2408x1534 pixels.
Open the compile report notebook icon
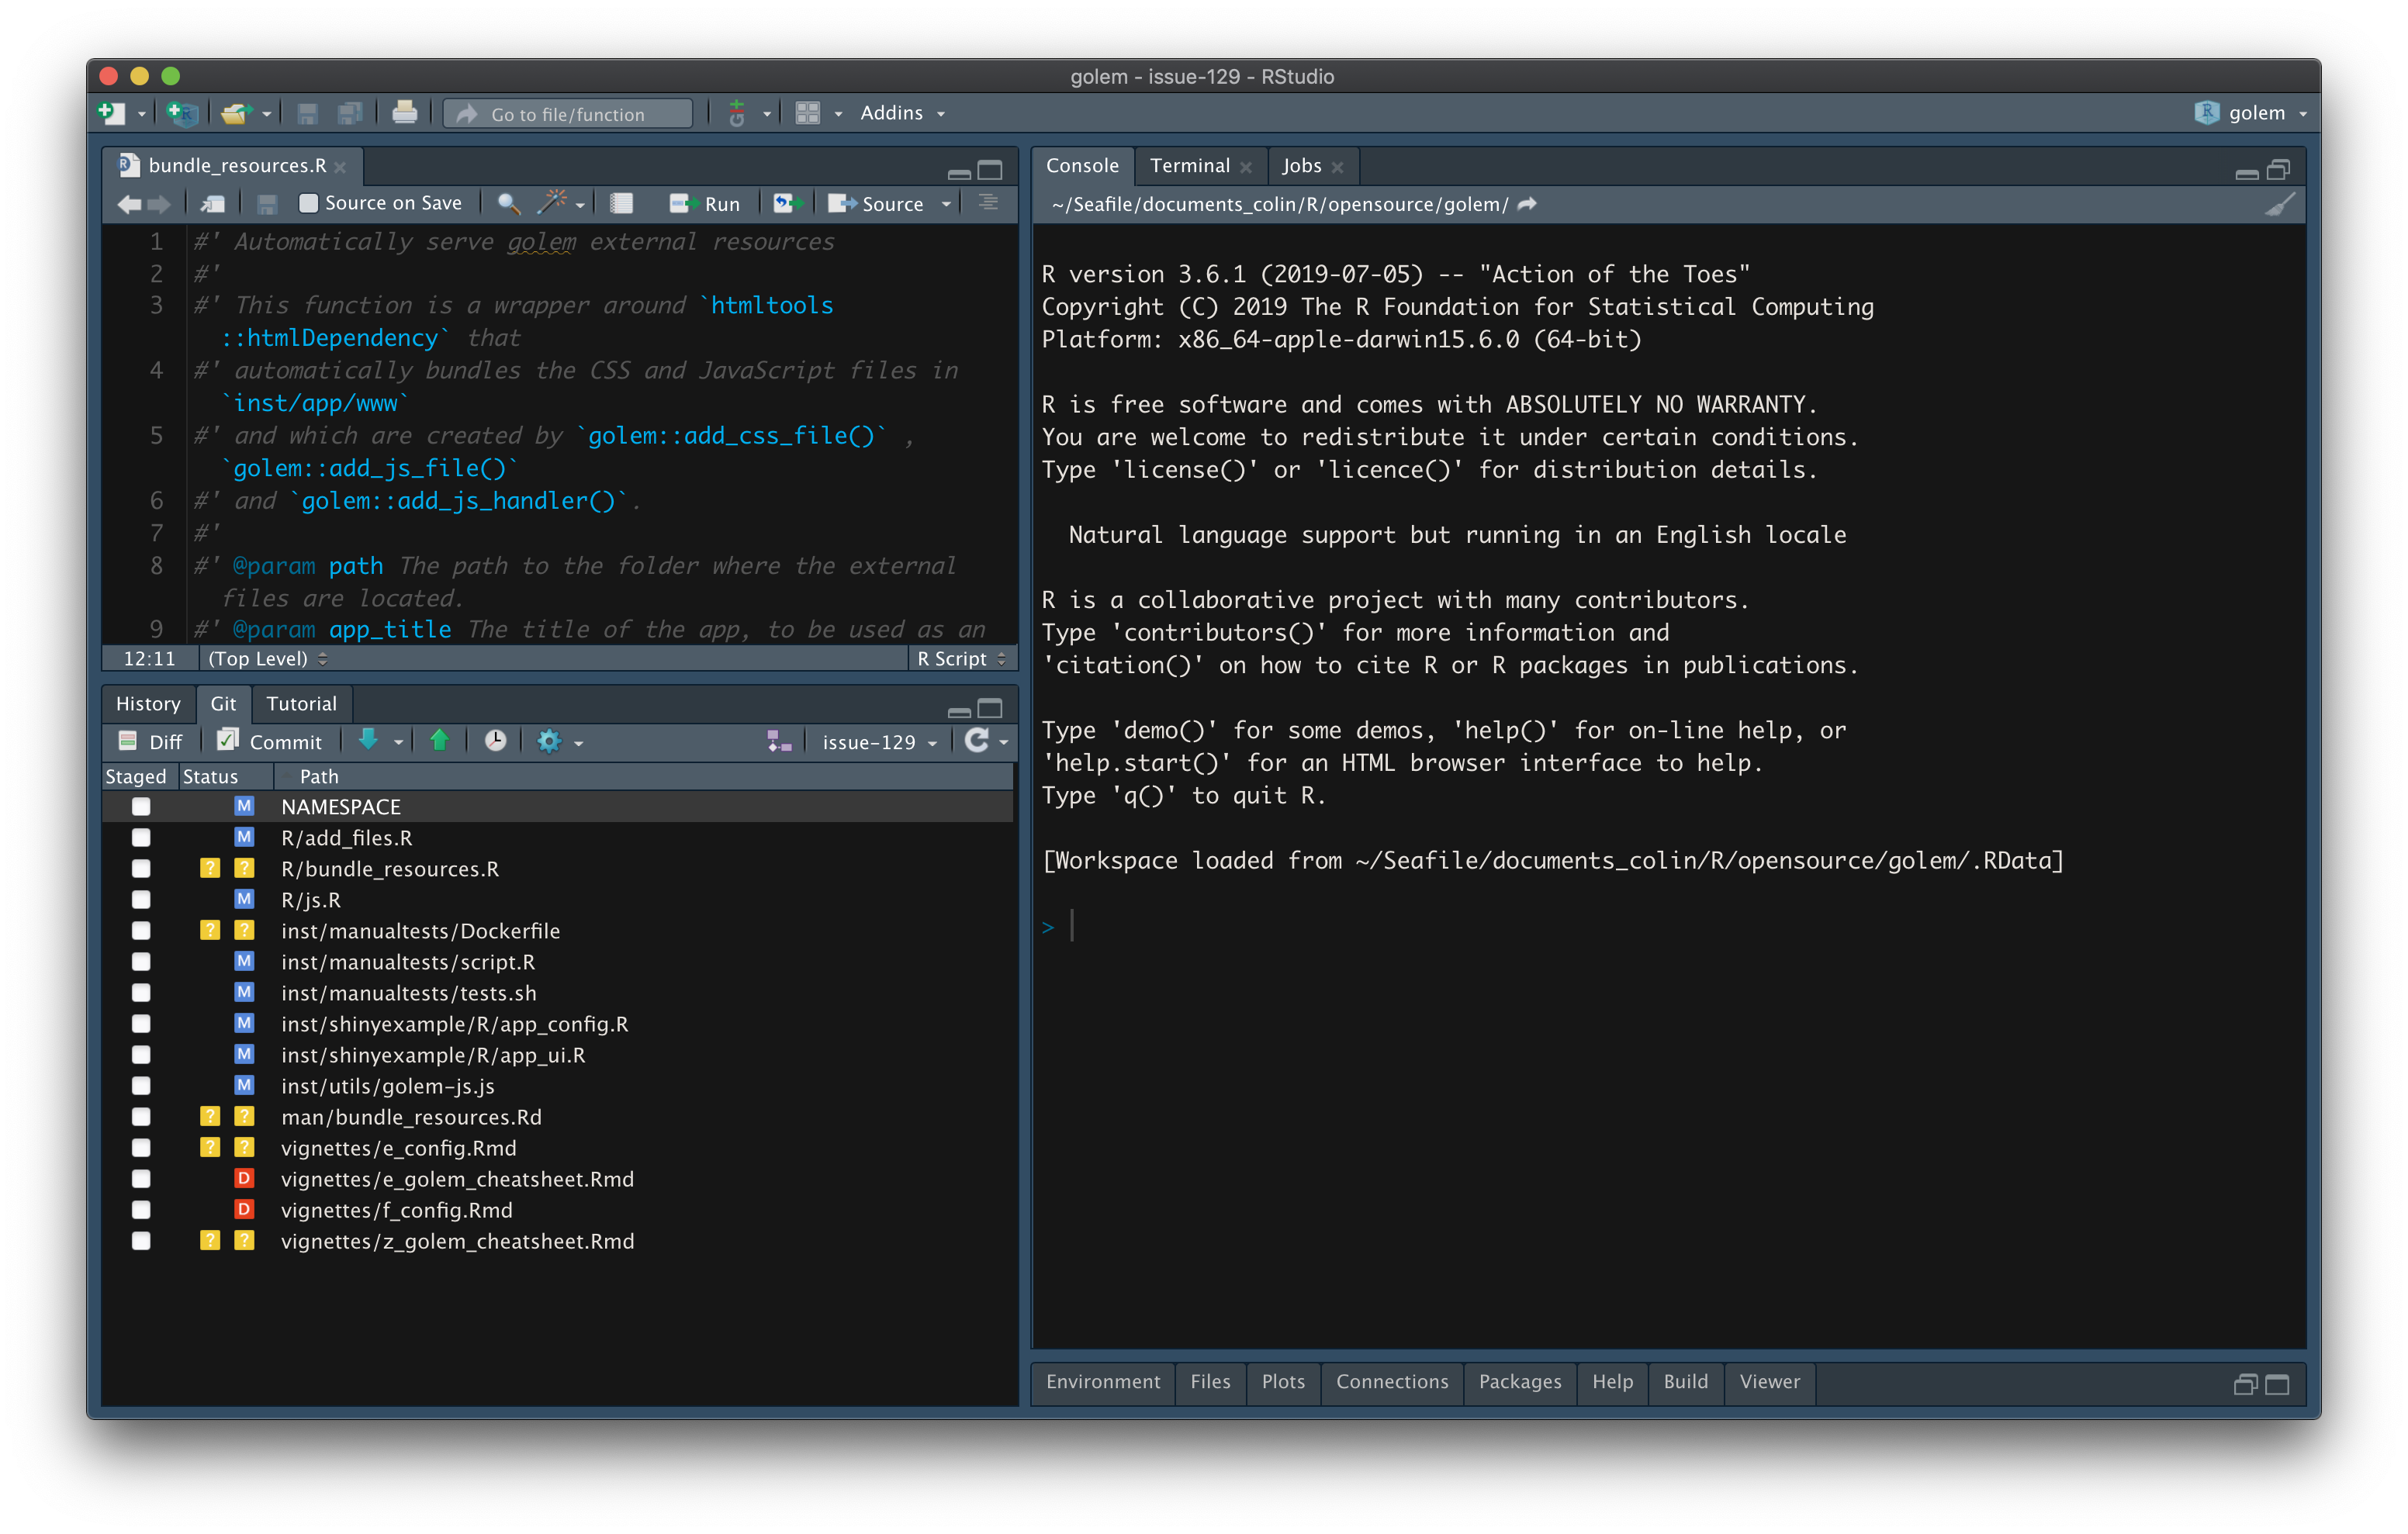tap(621, 203)
